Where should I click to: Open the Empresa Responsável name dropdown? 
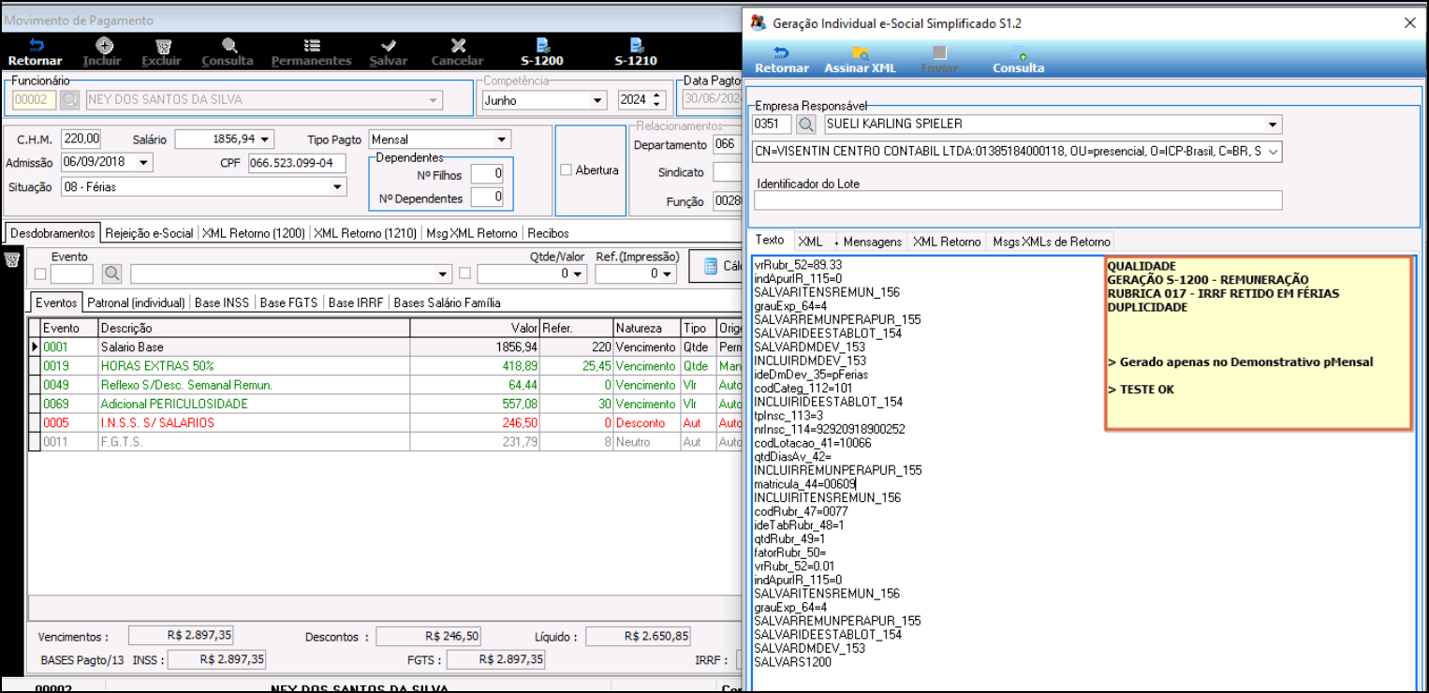click(x=1273, y=125)
